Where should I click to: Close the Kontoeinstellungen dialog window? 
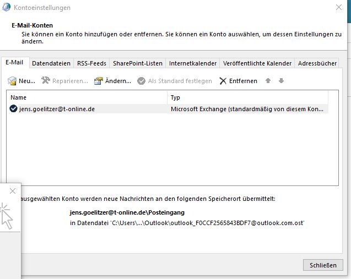point(339,7)
